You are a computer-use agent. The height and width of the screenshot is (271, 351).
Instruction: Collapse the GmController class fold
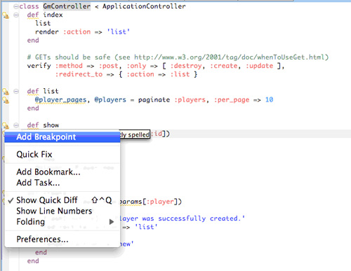coord(16,6)
